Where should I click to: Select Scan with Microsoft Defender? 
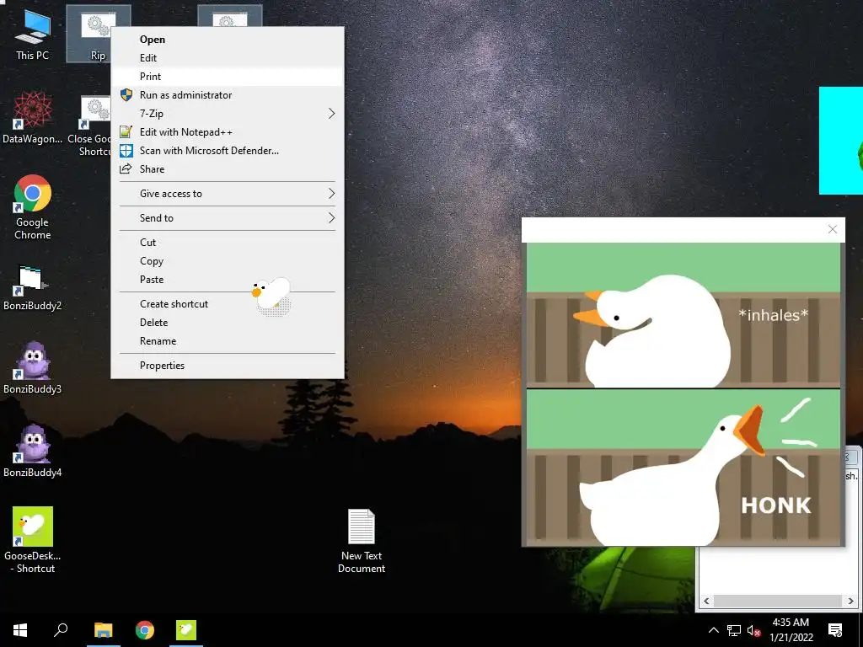(228, 151)
